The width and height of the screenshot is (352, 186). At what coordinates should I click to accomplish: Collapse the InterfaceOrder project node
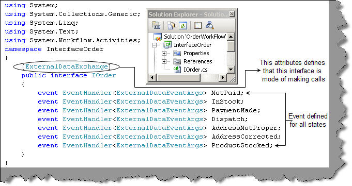(x=154, y=45)
